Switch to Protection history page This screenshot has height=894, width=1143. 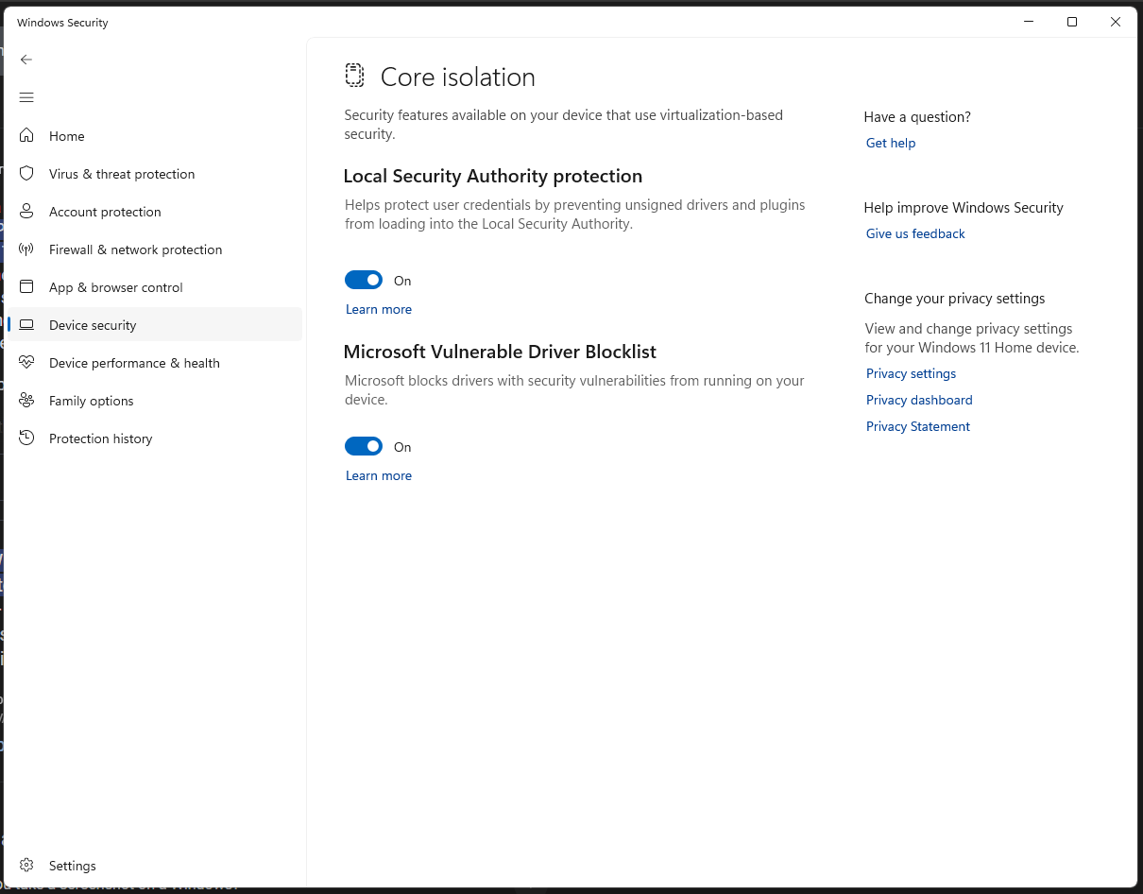(x=101, y=438)
